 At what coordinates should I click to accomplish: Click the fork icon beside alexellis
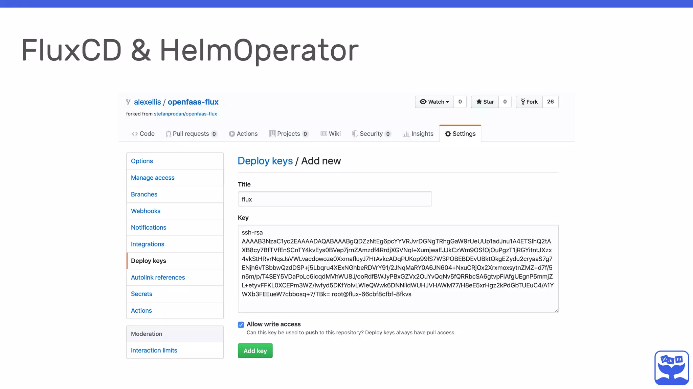(x=128, y=102)
